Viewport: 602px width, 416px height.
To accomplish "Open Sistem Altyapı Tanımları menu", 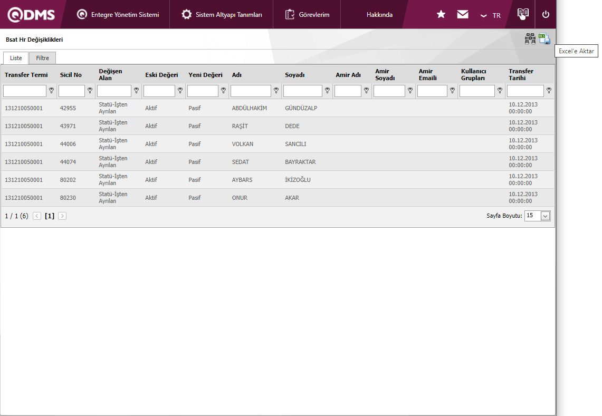I will 222,15.
